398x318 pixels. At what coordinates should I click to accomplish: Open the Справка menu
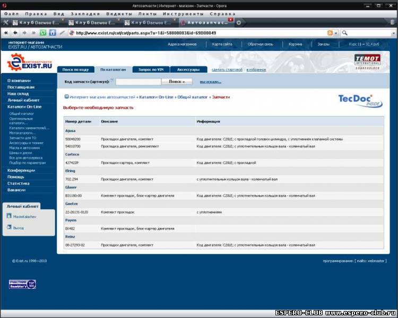pos(222,14)
